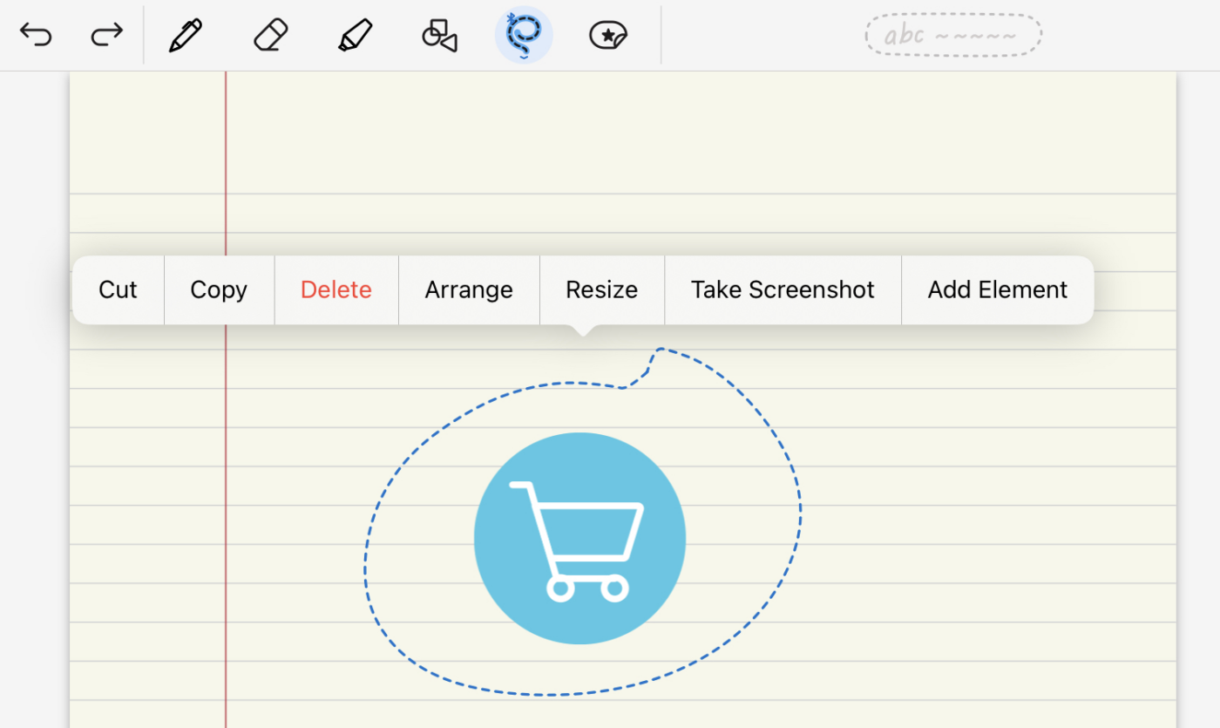Tap the active Lasso tool
The image size is (1220, 728).
click(x=523, y=35)
